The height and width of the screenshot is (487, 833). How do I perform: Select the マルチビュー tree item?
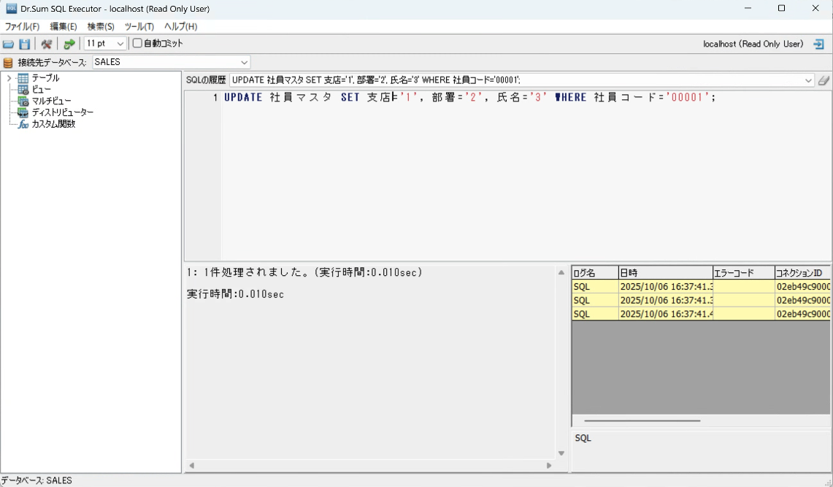50,101
